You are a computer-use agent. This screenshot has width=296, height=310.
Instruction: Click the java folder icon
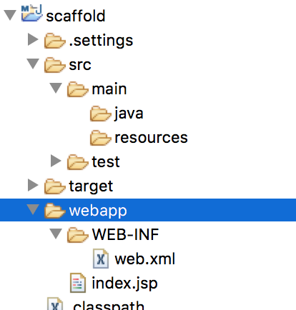point(101,114)
